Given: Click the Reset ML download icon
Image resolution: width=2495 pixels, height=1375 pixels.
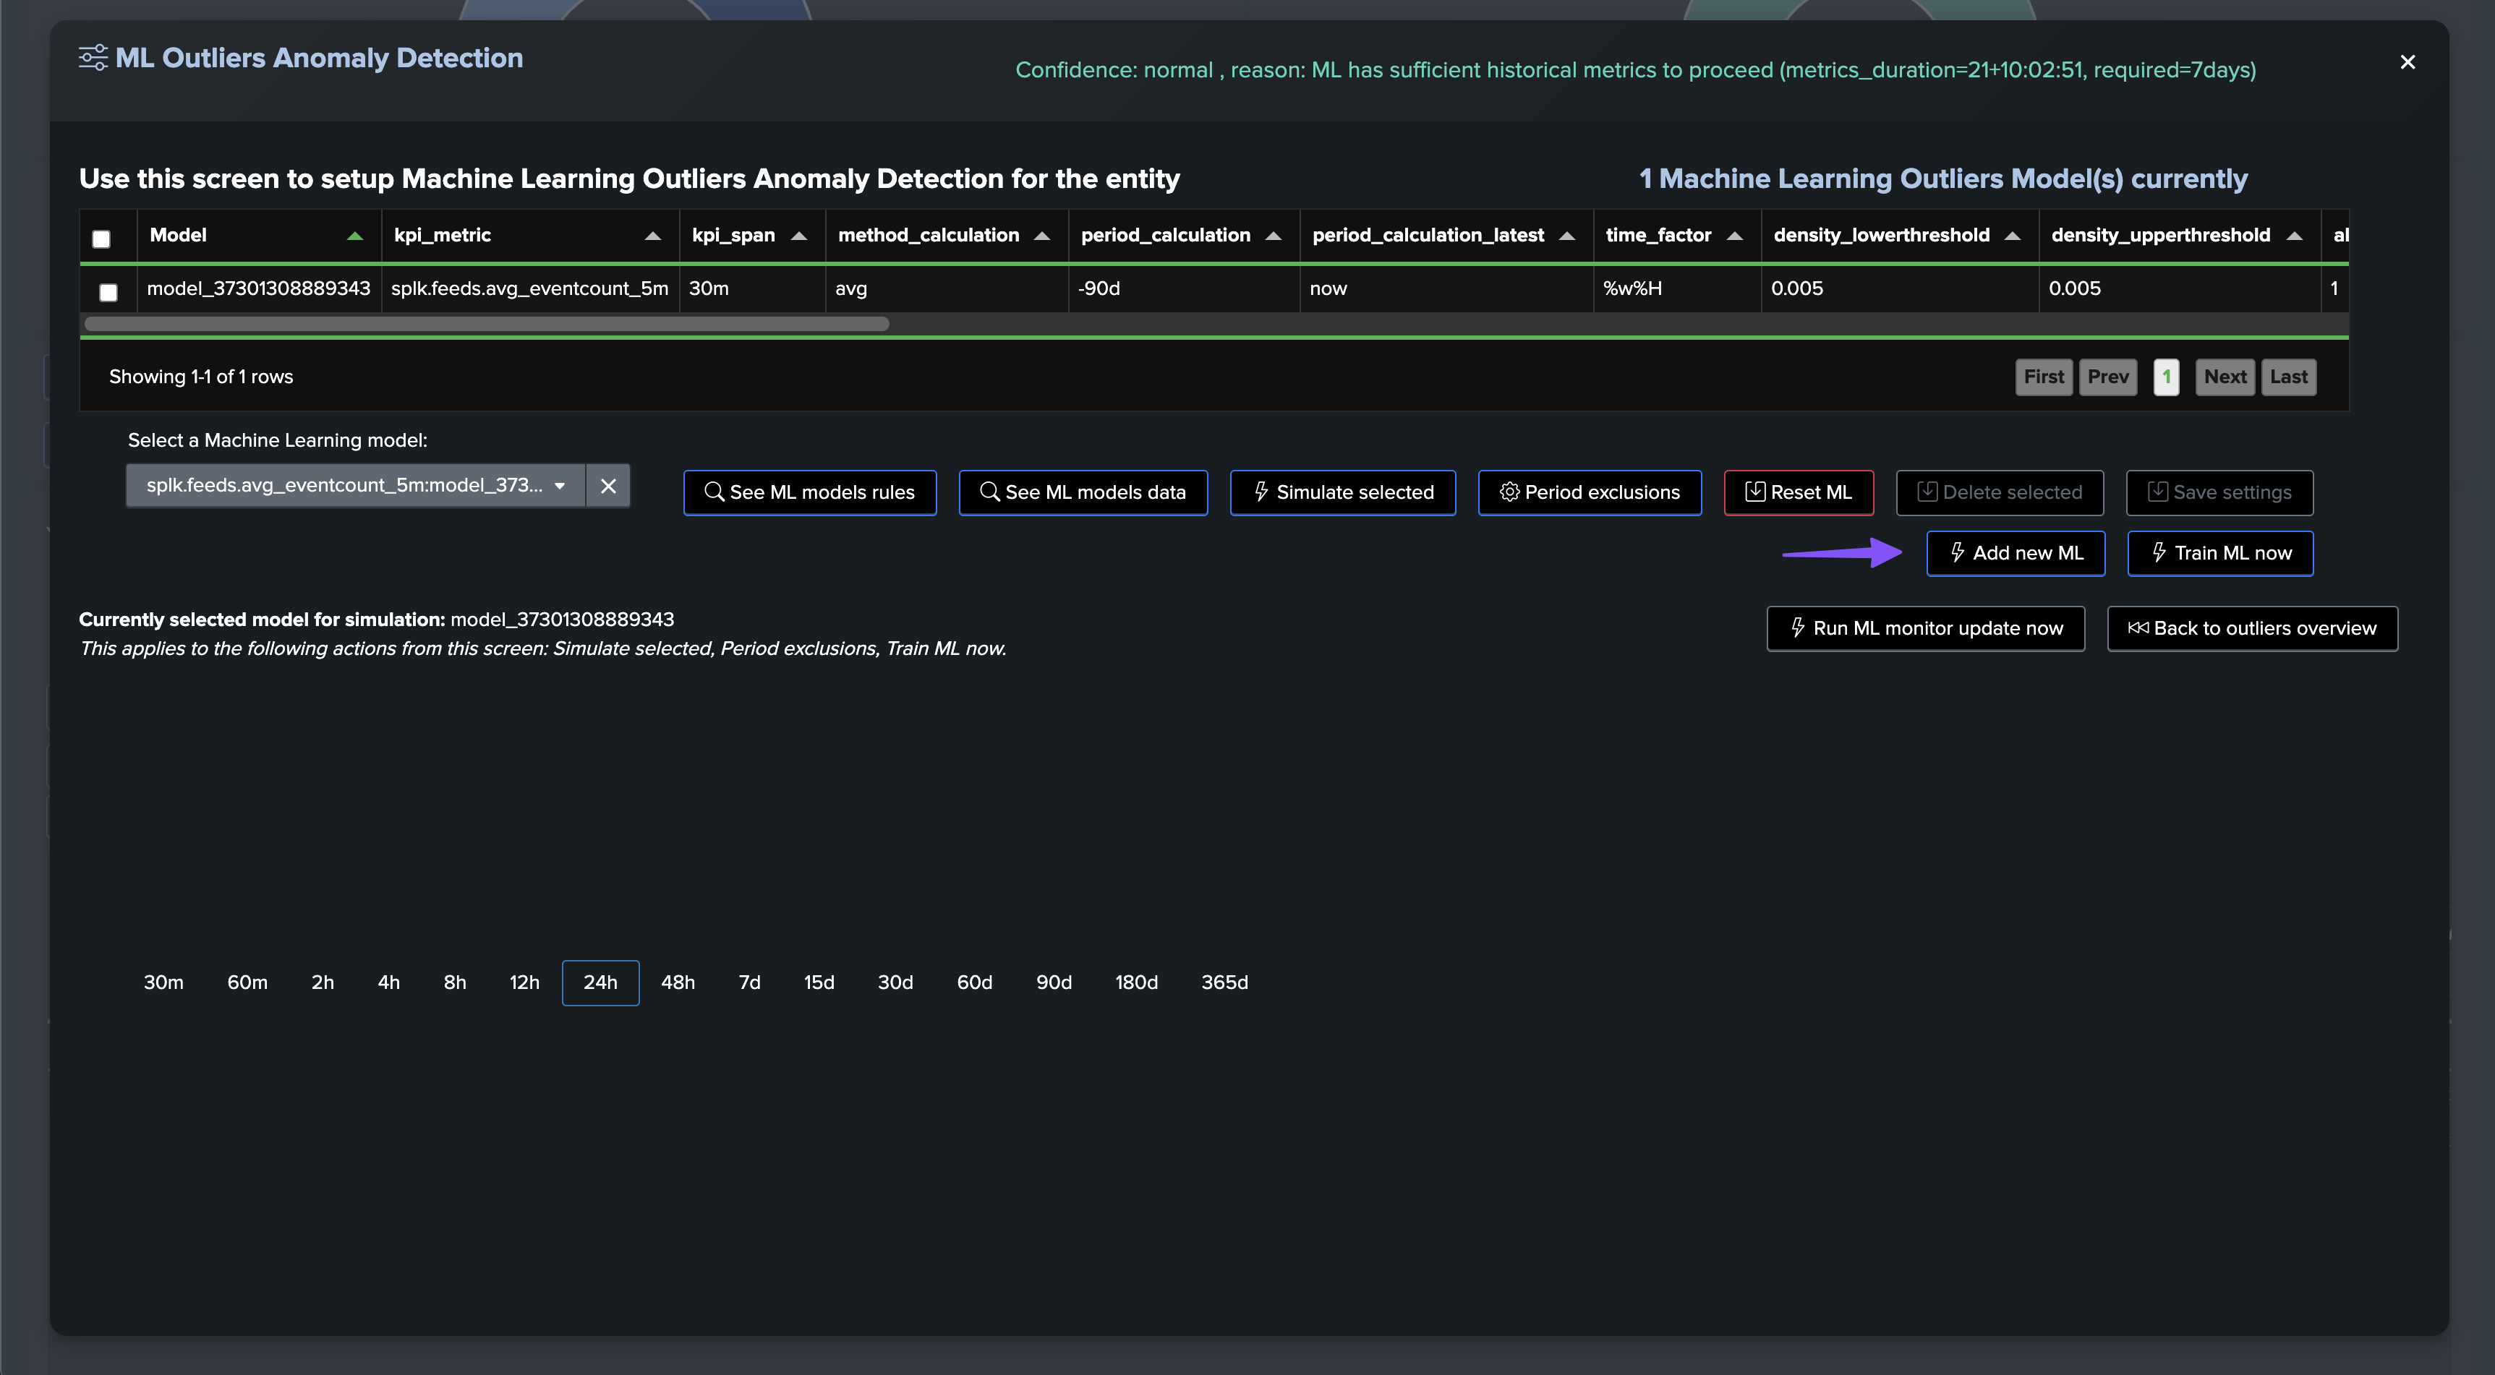Looking at the screenshot, I should pyautogui.click(x=1755, y=492).
